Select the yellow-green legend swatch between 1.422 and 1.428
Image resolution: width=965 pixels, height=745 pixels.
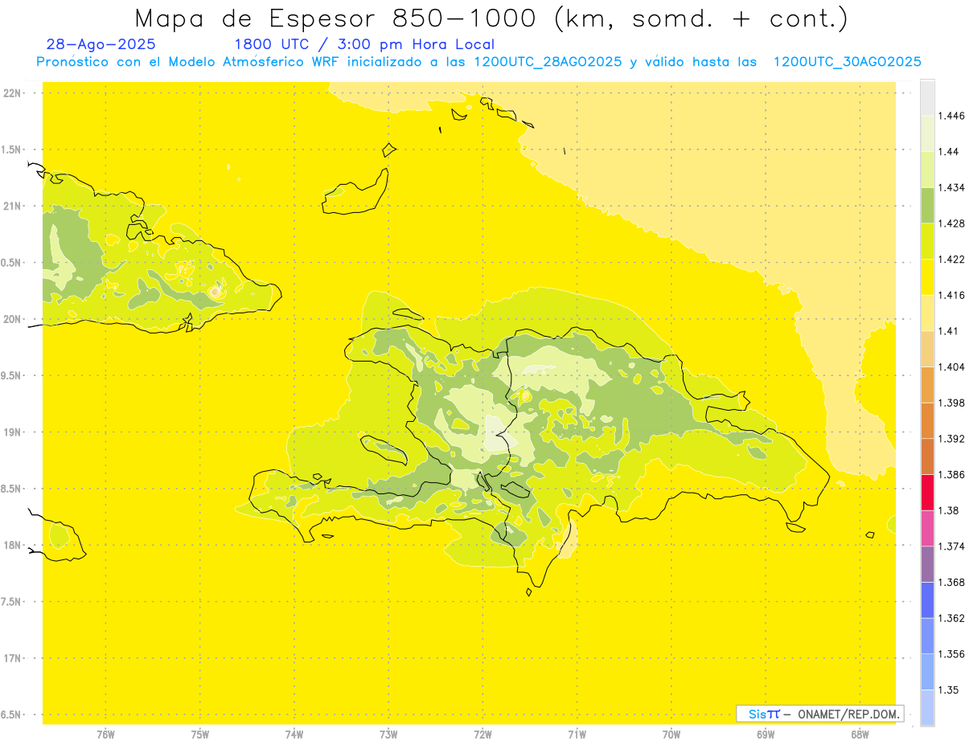(x=927, y=241)
